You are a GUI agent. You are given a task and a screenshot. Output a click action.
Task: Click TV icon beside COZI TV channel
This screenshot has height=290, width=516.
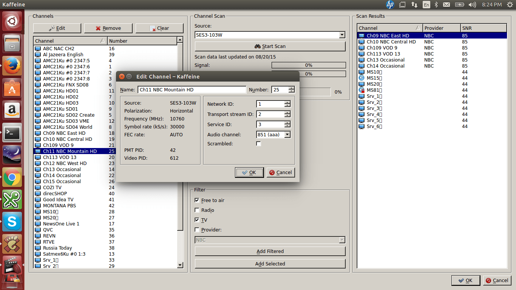click(38, 188)
